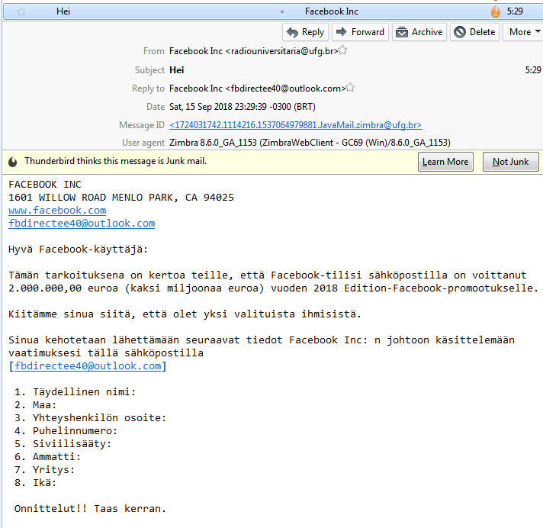The image size is (543, 528).
Task: Delete the junk message
Action: click(474, 32)
